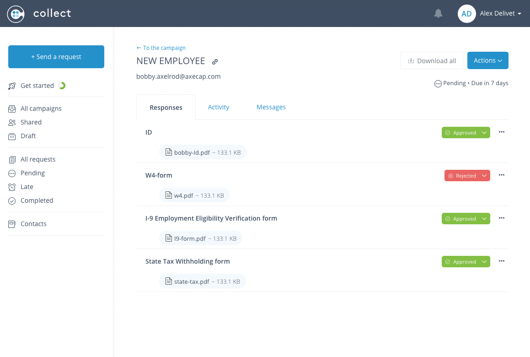Click the AD user avatar
The height and width of the screenshot is (357, 530).
coord(466,14)
